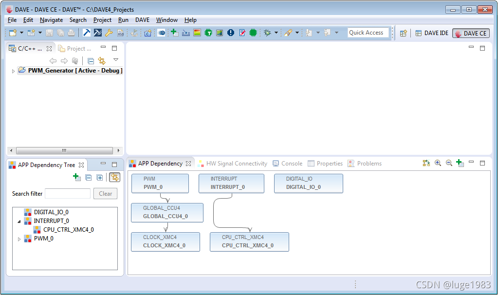This screenshot has height=295, width=498.
Task: Click the blue exclamation mark circle icon
Action: tap(231, 33)
